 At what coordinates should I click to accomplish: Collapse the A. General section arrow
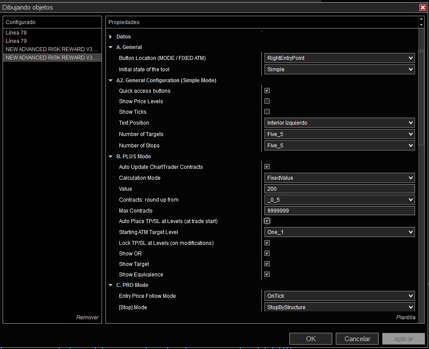pyautogui.click(x=111, y=47)
